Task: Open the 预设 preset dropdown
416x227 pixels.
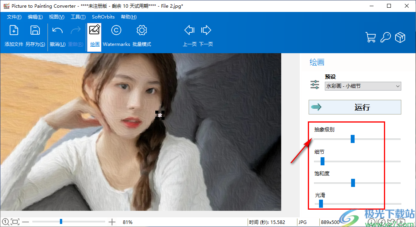Action: 363,86
